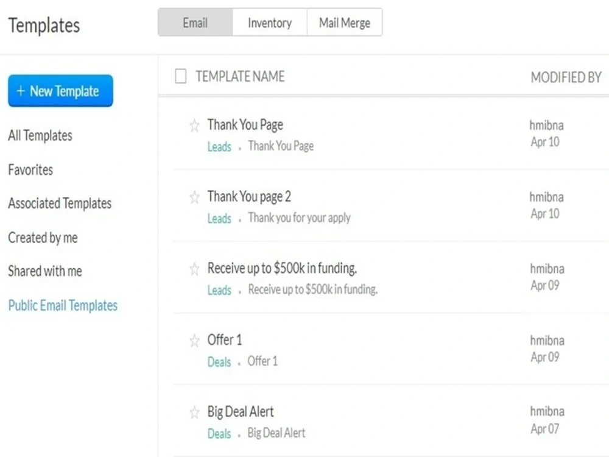Favorite the Big Deal Alert template

194,413
